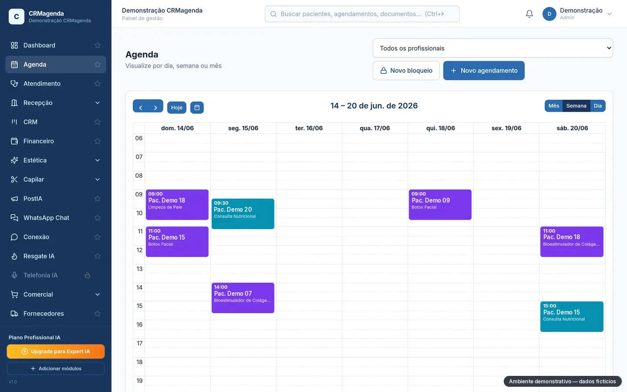Click Upgrade para Expert IA
The height and width of the screenshot is (392, 627).
[56, 351]
